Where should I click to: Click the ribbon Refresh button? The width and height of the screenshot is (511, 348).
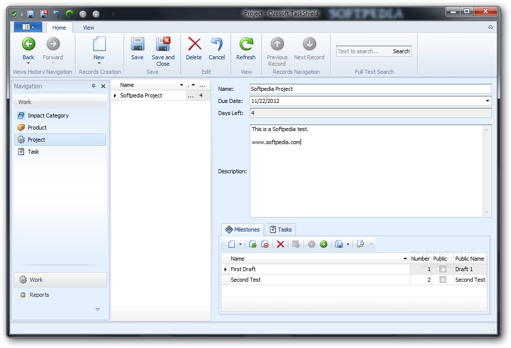coord(246,48)
